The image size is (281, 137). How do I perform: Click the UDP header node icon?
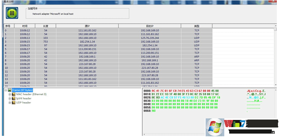[14, 103]
